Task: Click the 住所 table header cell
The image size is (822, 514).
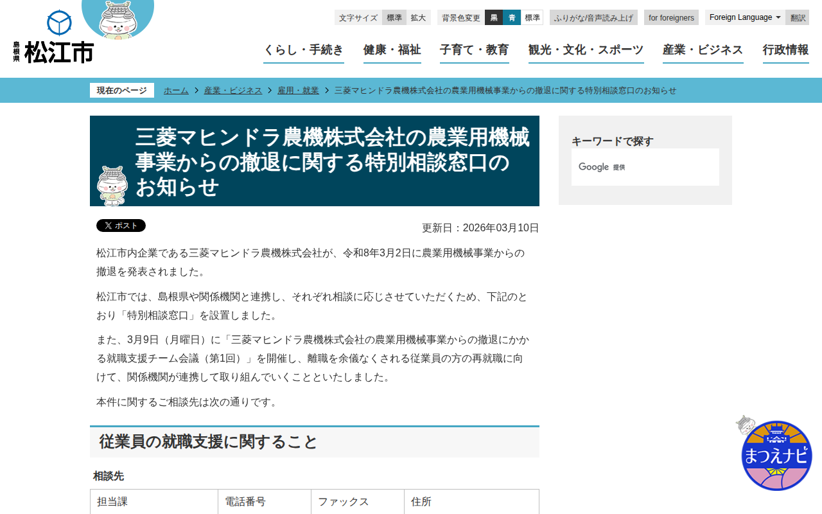Action: coord(471,502)
